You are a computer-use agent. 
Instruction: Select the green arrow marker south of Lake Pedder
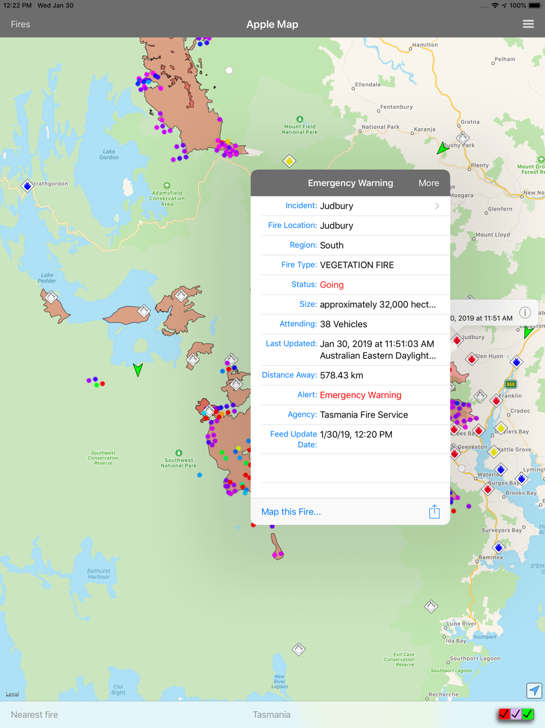pos(138,370)
